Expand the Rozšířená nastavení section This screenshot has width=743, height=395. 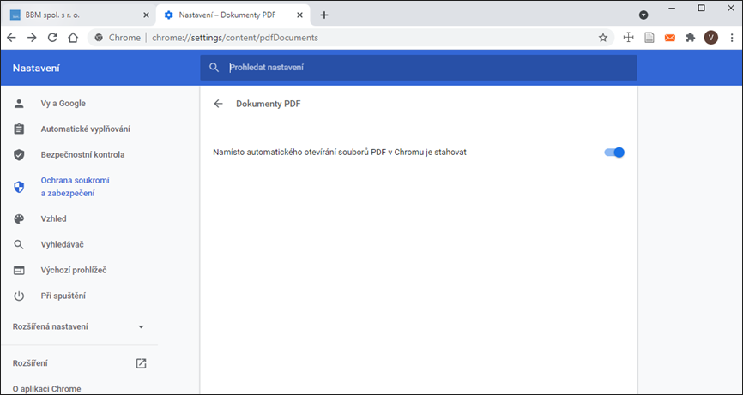(79, 326)
